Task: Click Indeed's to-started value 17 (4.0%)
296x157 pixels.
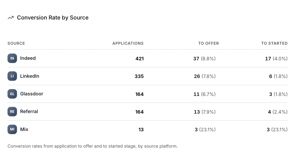Action: pyautogui.click(x=276, y=59)
